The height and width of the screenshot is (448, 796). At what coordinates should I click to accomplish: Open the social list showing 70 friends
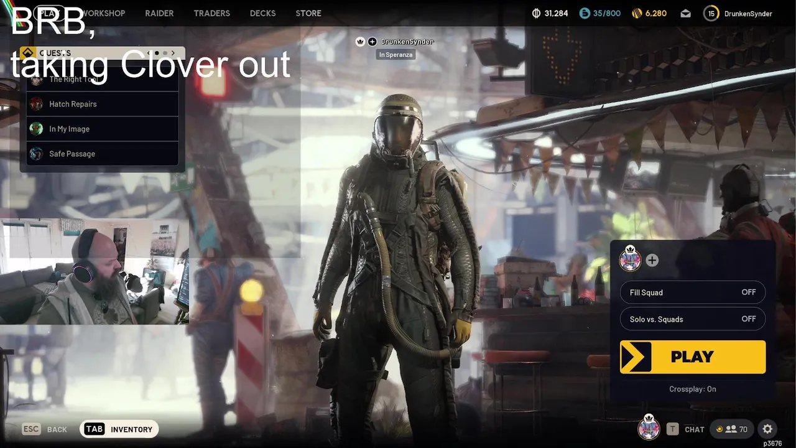click(731, 429)
